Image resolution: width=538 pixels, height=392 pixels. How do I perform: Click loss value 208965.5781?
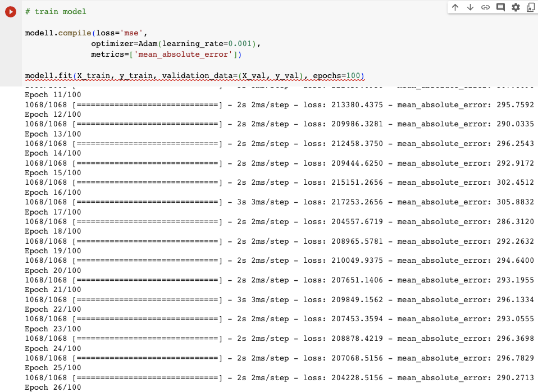tap(357, 241)
